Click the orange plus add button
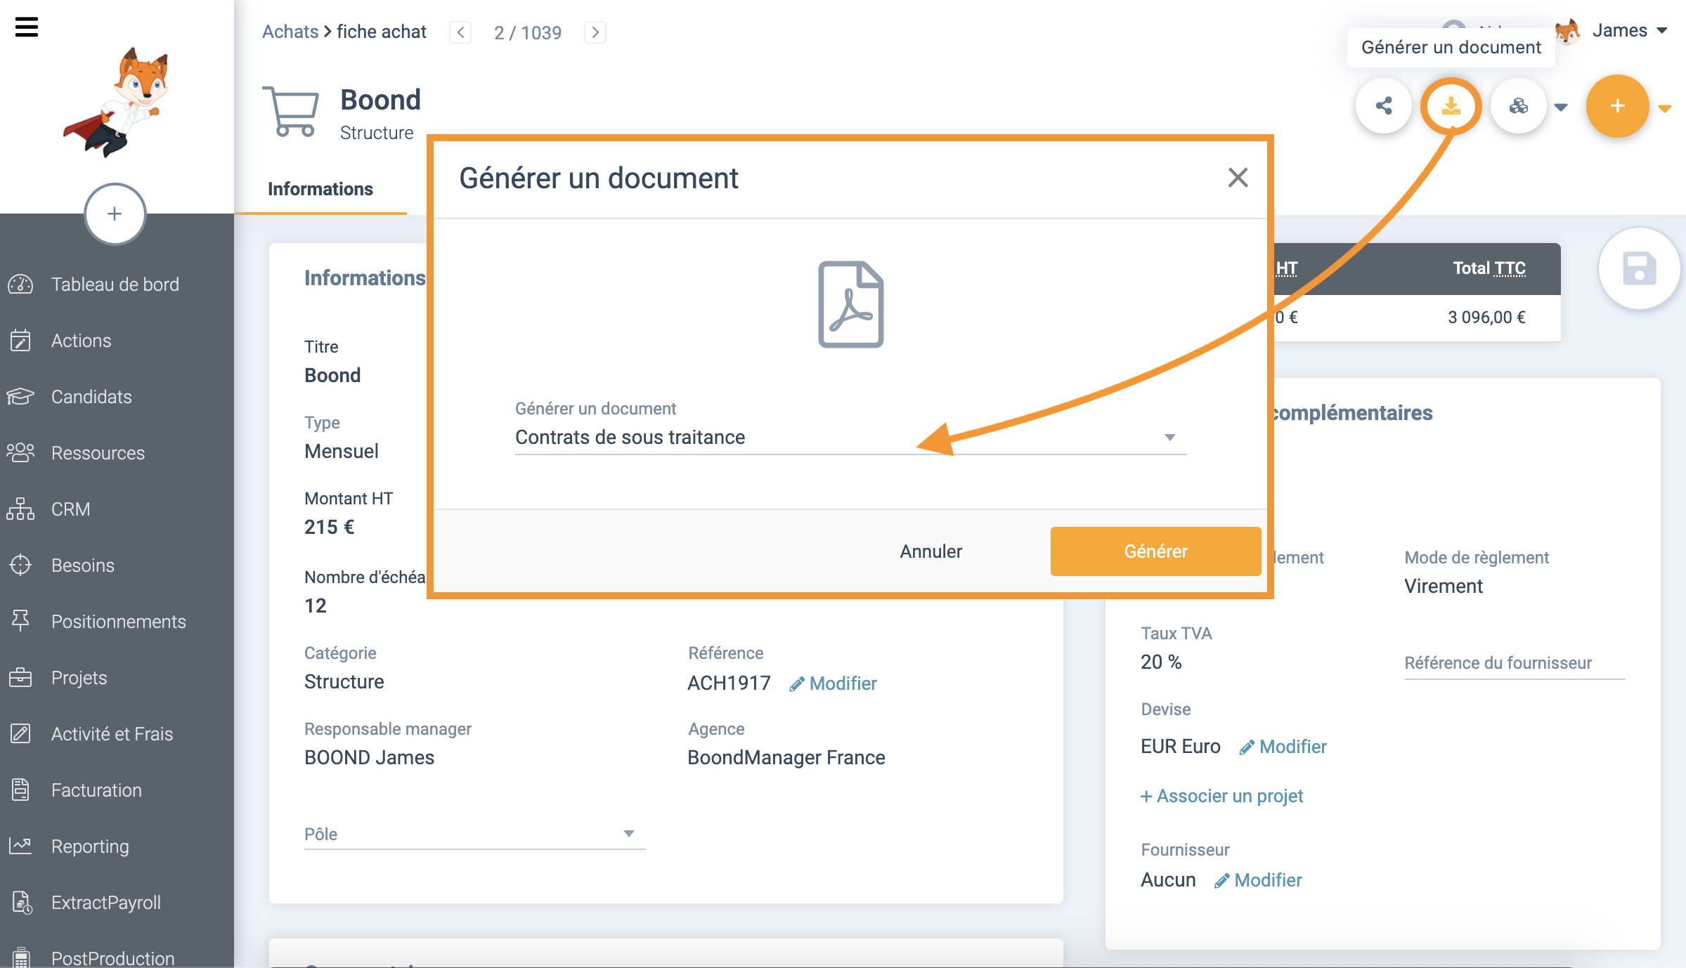1686x968 pixels. (1617, 106)
